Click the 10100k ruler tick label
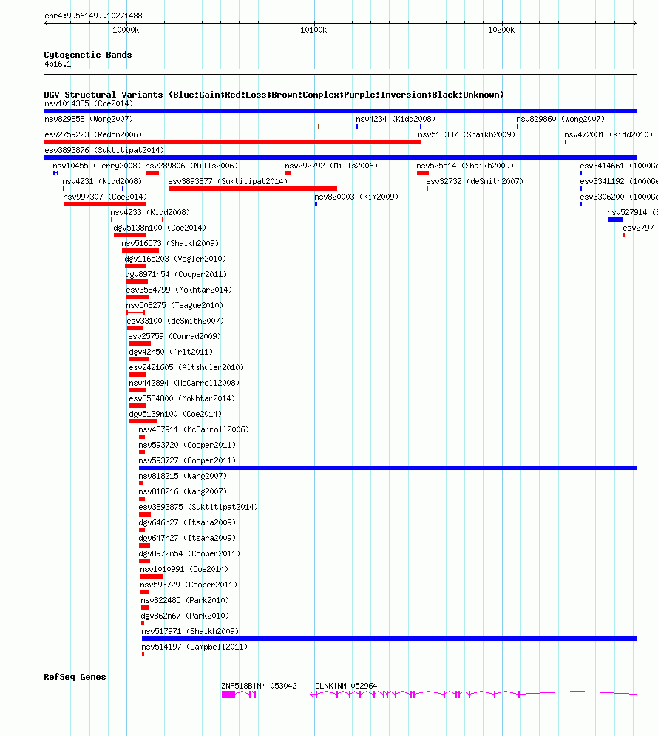 [313, 30]
